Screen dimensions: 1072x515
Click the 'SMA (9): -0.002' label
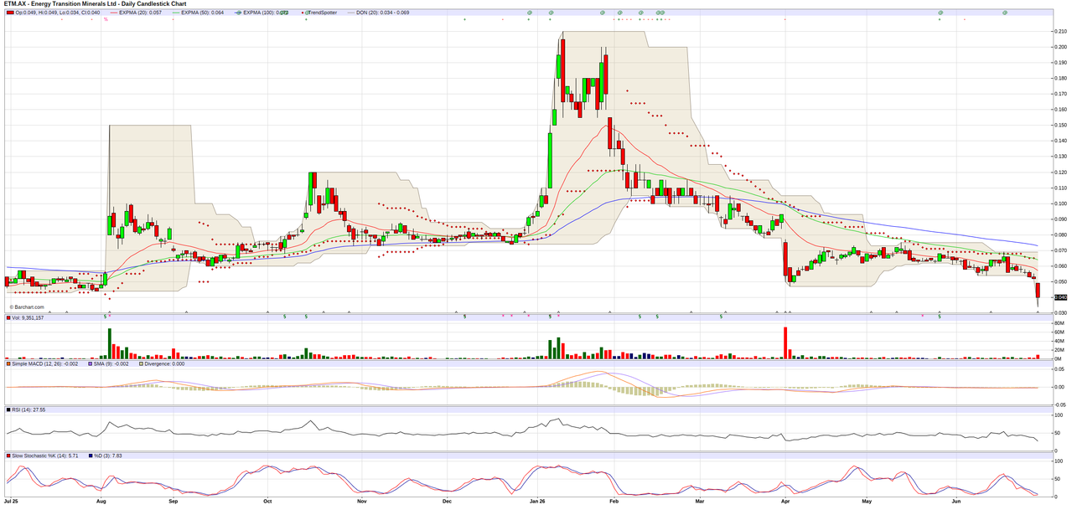pos(111,364)
